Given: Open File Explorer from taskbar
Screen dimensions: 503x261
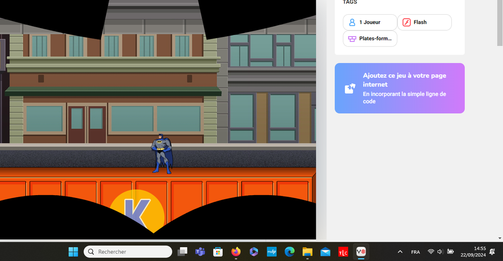Looking at the screenshot, I should [x=307, y=252].
